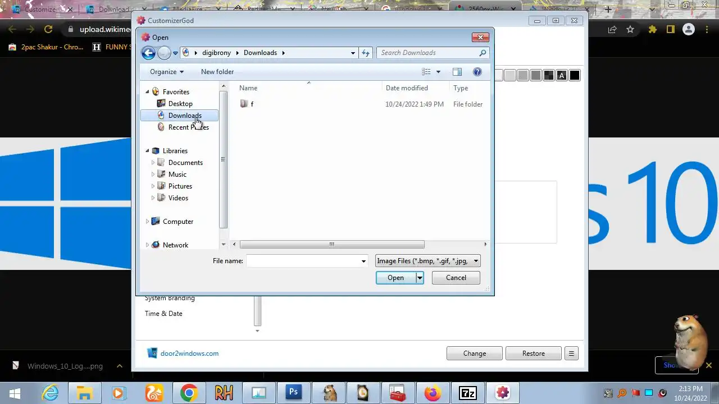Refresh the Downloads folder listing
Image resolution: width=719 pixels, height=404 pixels.
click(x=366, y=53)
